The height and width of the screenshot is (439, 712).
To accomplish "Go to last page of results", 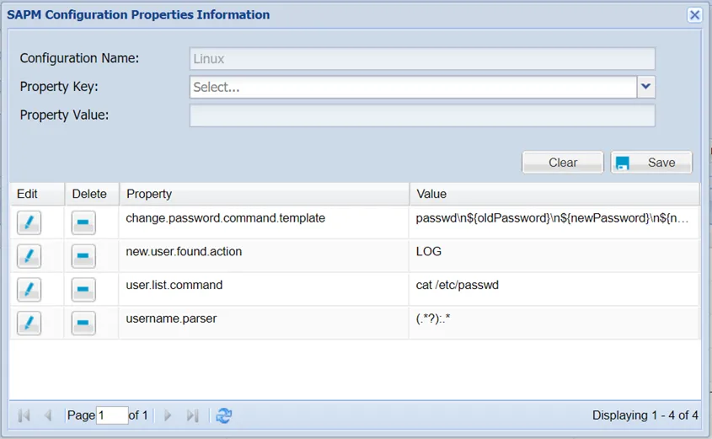I will pos(192,415).
